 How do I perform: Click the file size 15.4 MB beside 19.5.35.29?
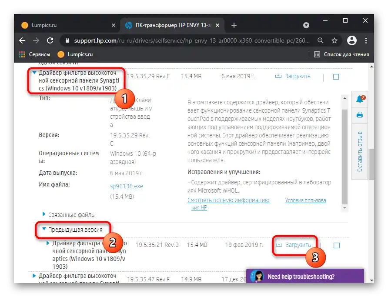pos(191,76)
